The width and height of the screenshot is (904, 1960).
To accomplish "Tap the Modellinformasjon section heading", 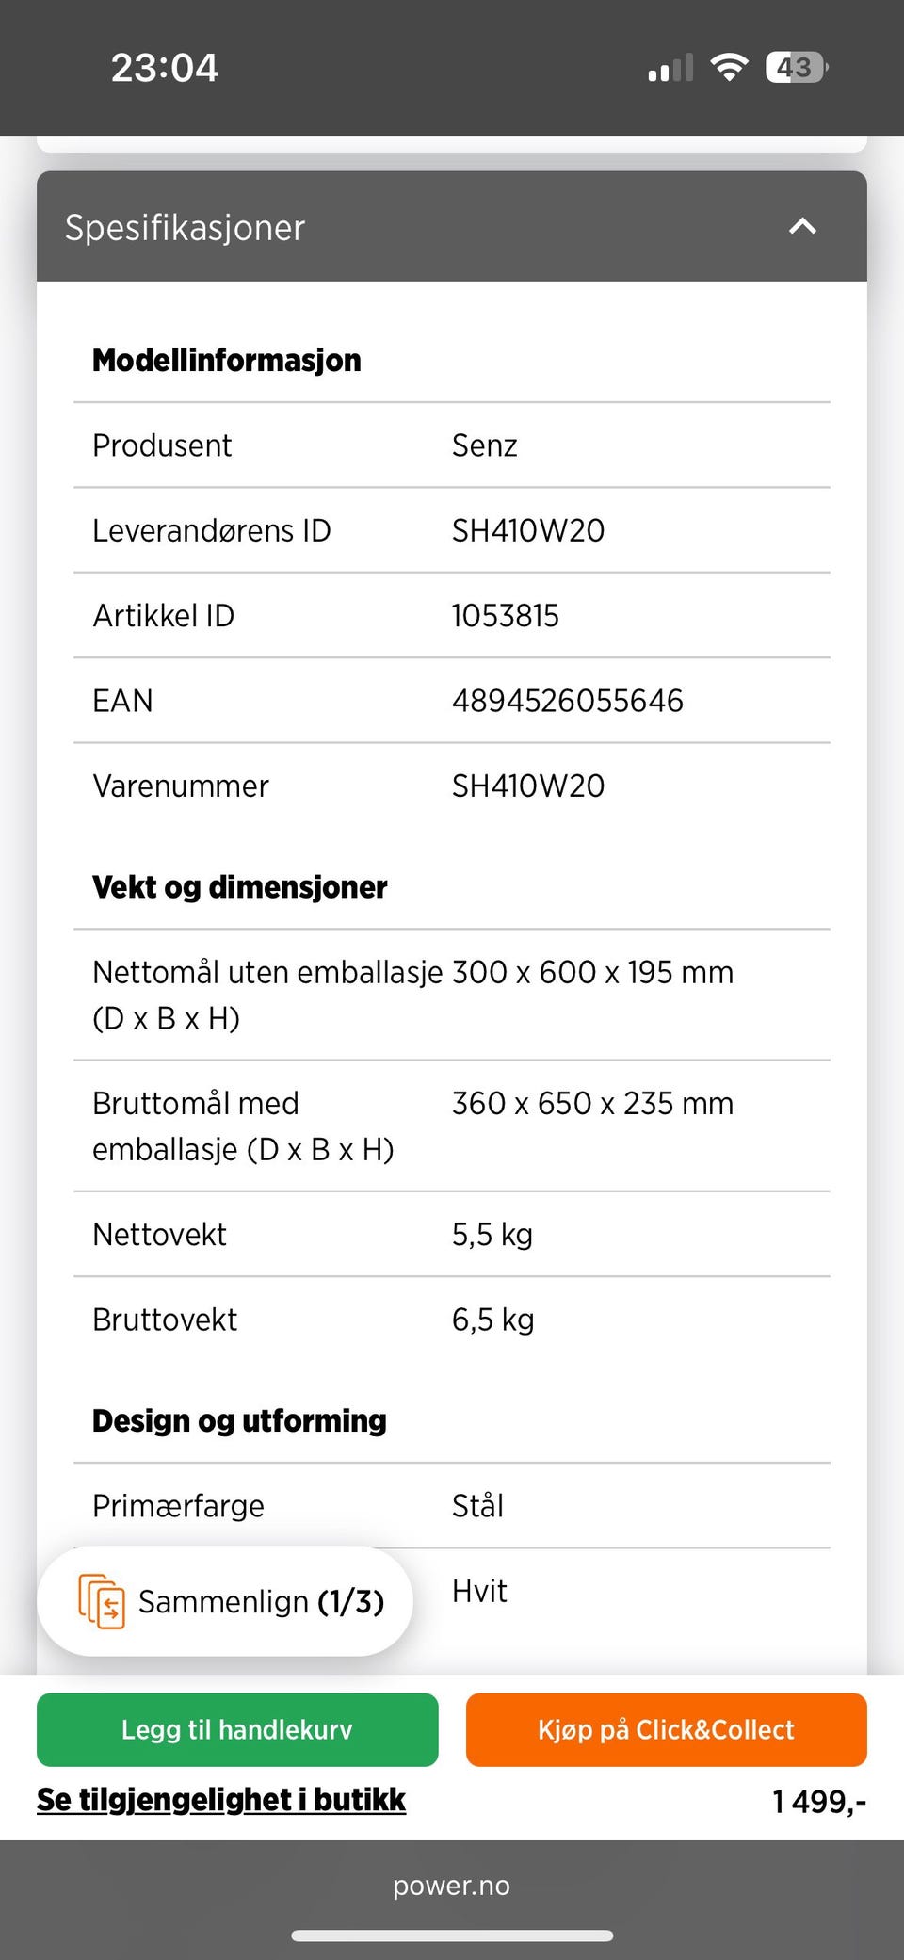I will tap(227, 360).
